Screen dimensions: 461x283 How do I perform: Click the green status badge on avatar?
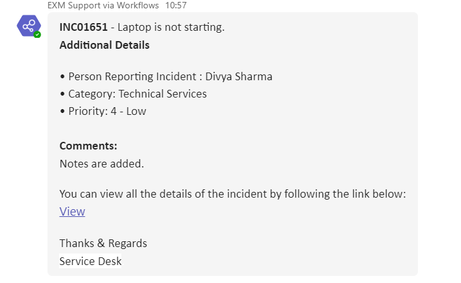point(37,34)
